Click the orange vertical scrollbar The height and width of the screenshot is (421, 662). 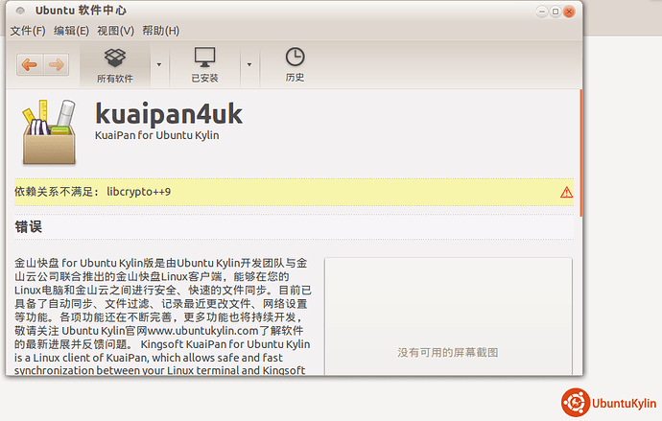[581, 152]
